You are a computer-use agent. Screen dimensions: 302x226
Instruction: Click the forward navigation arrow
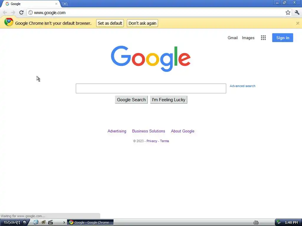point(13,13)
